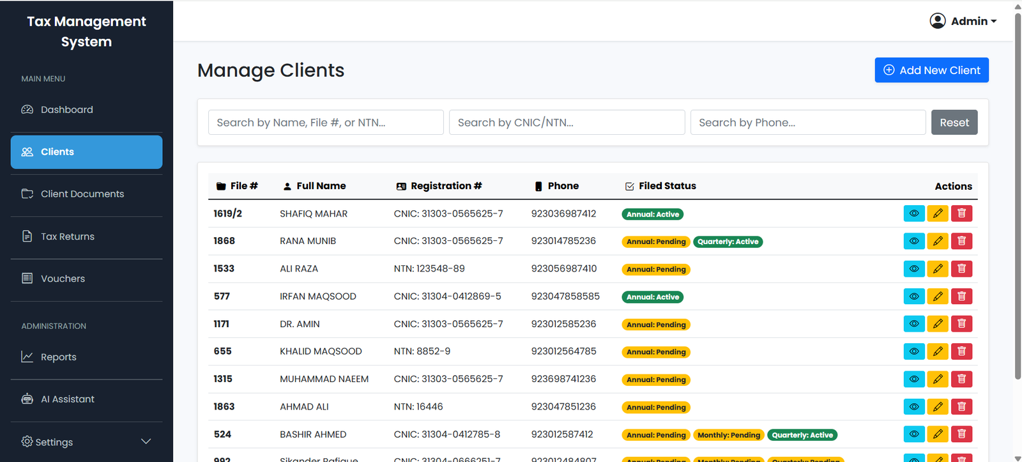Viewport: 1022px width, 462px height.
Task: Delete ALI RAZA client trash icon
Action: click(961, 268)
